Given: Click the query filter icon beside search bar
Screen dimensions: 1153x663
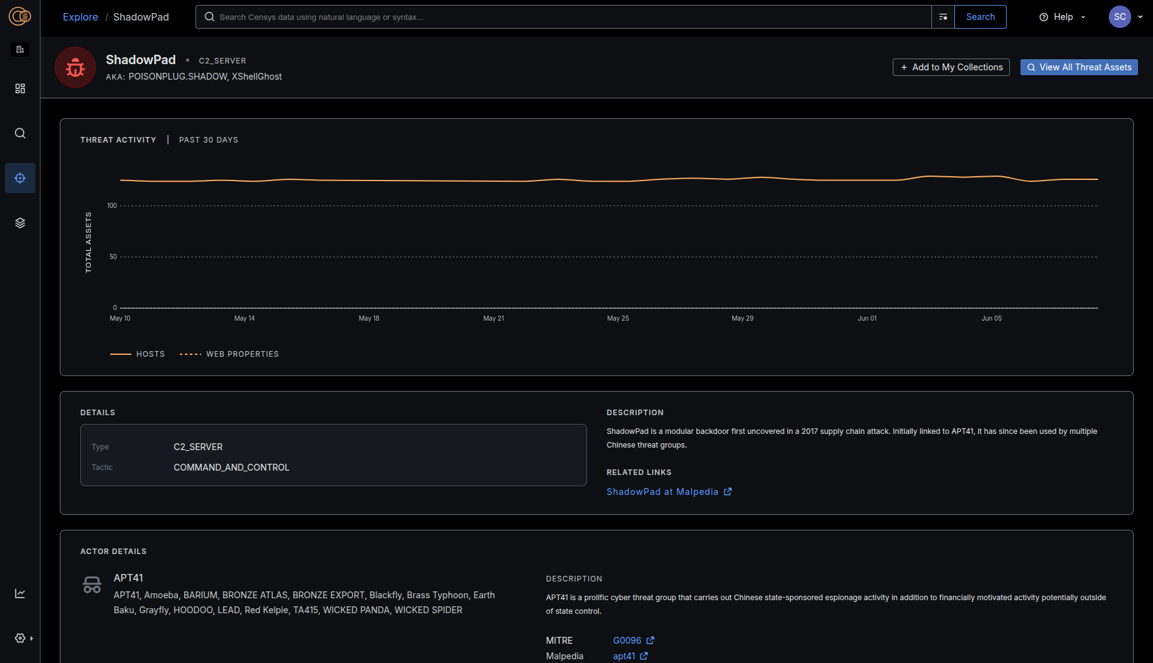Looking at the screenshot, I should tap(943, 17).
